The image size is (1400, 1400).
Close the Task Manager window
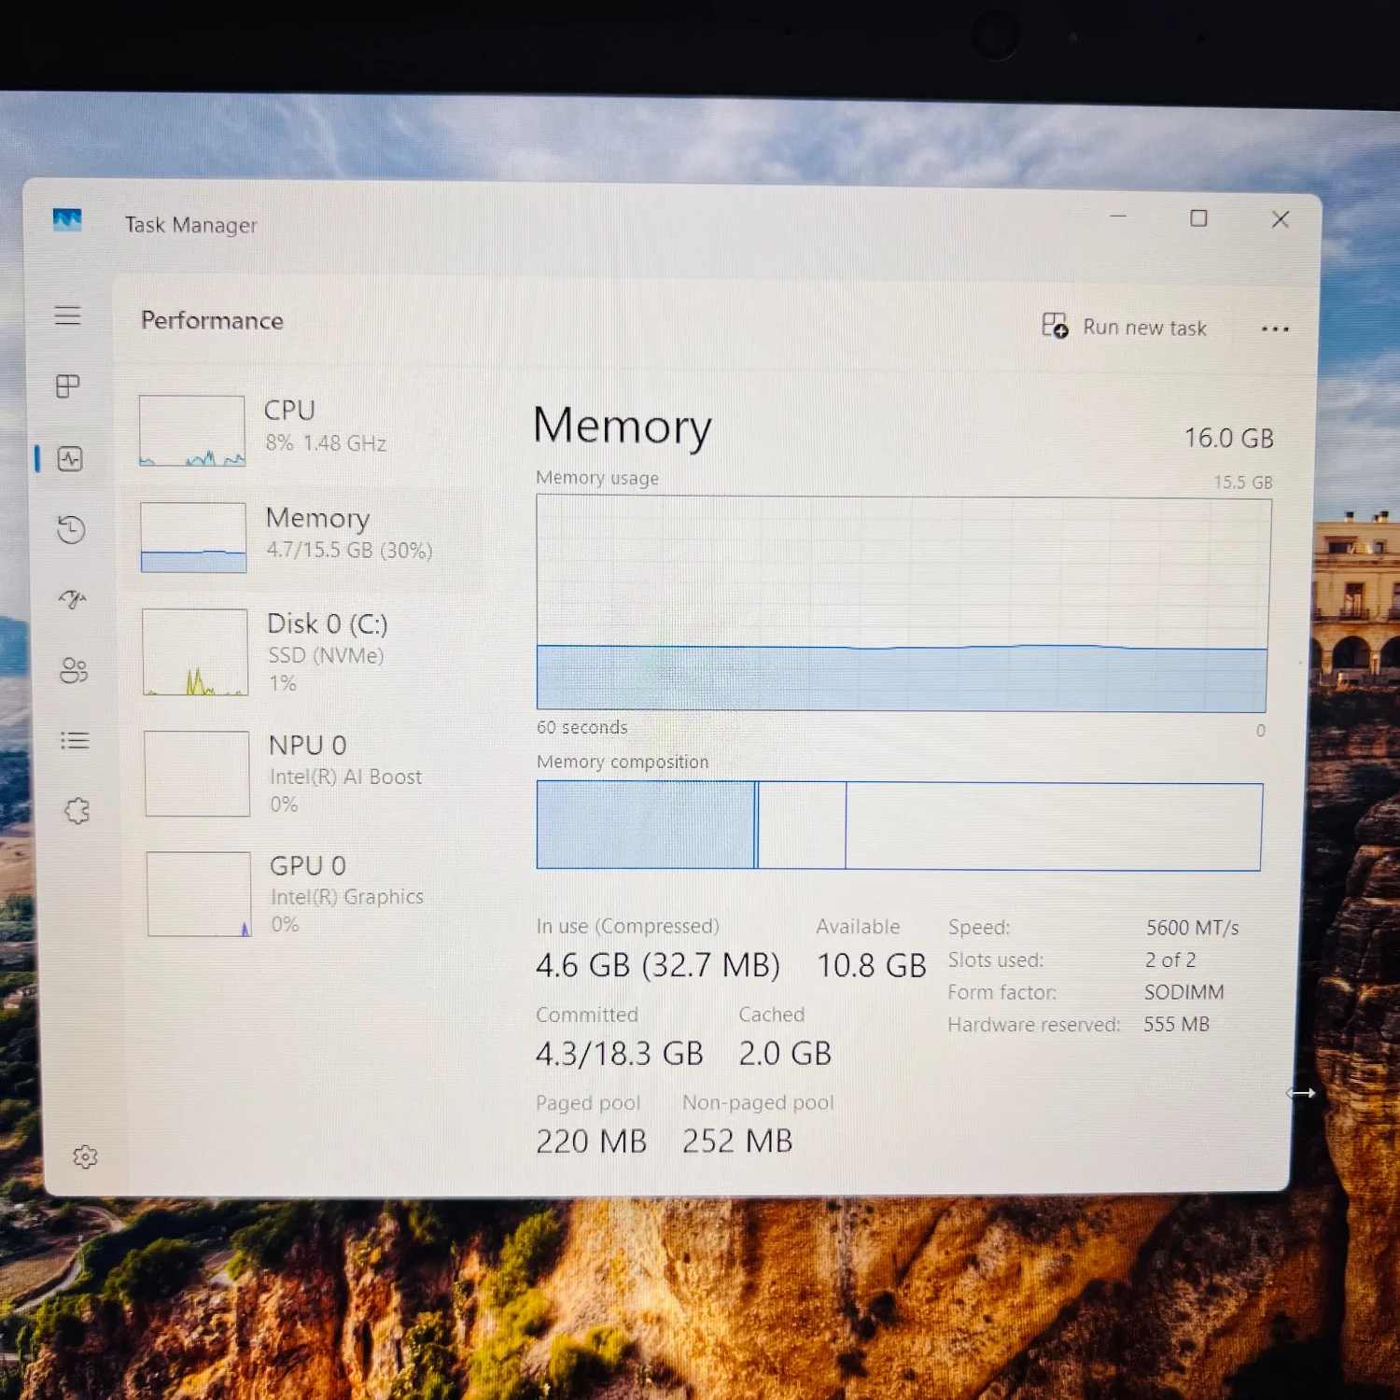(1281, 219)
